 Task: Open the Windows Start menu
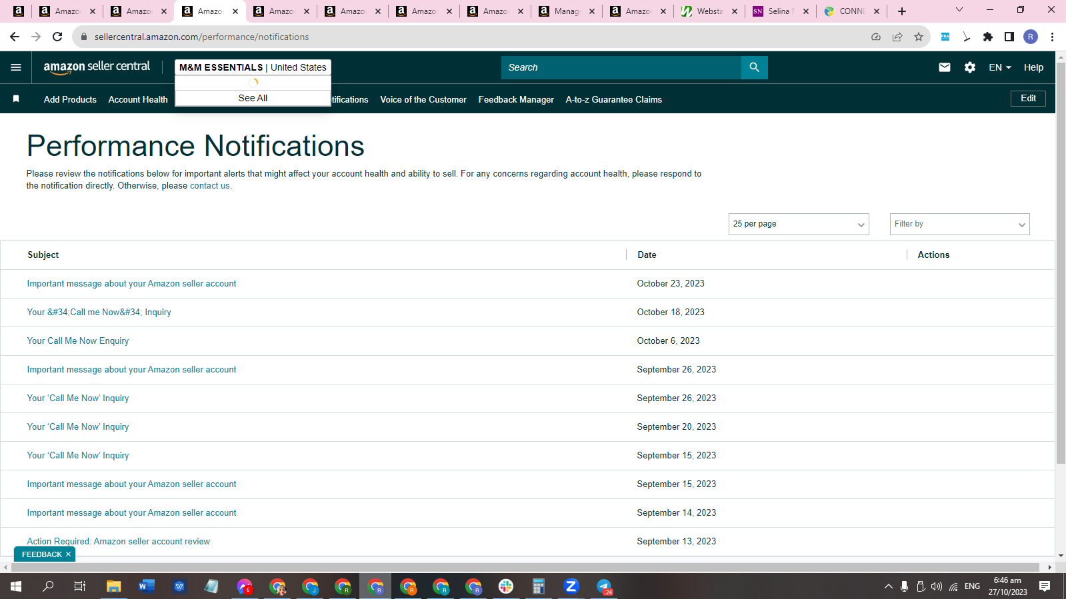click(x=16, y=586)
